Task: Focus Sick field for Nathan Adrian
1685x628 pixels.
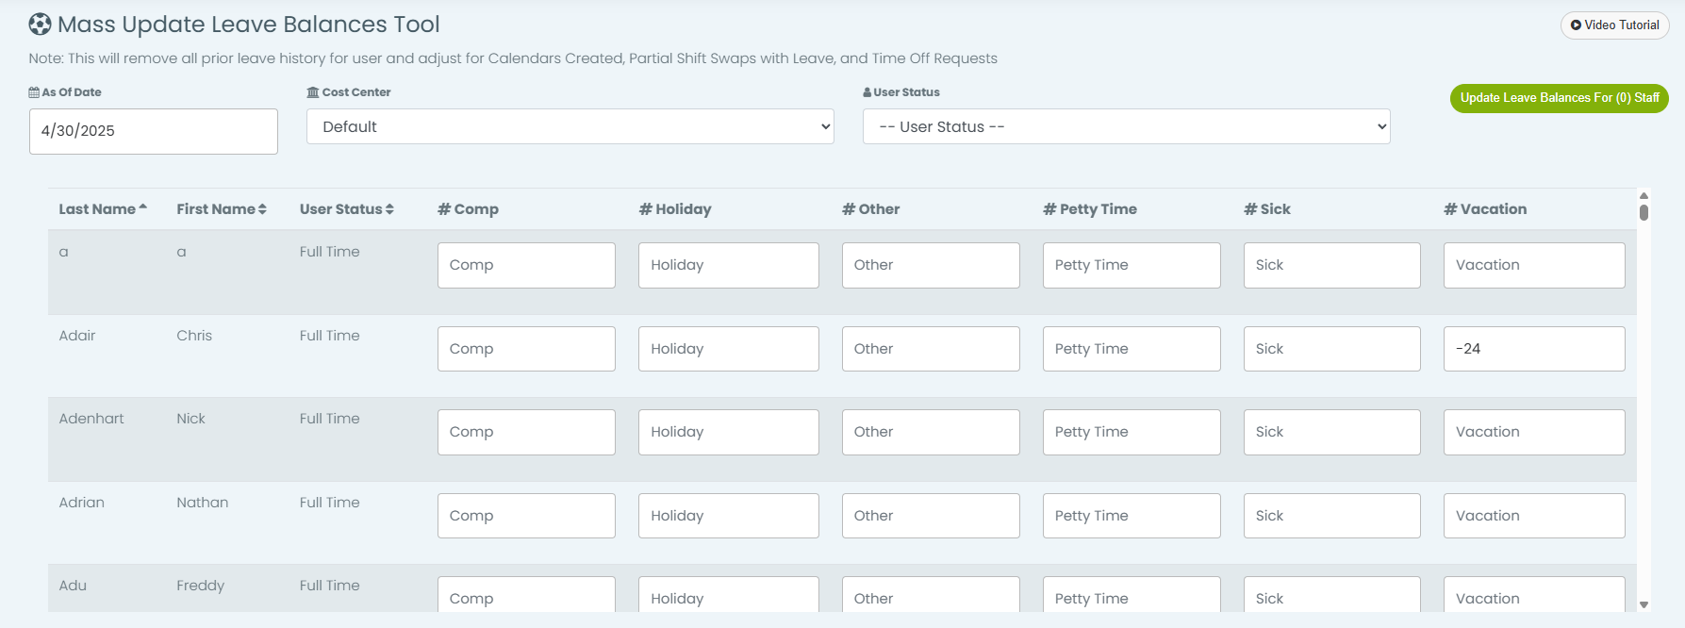Action: (1332, 516)
